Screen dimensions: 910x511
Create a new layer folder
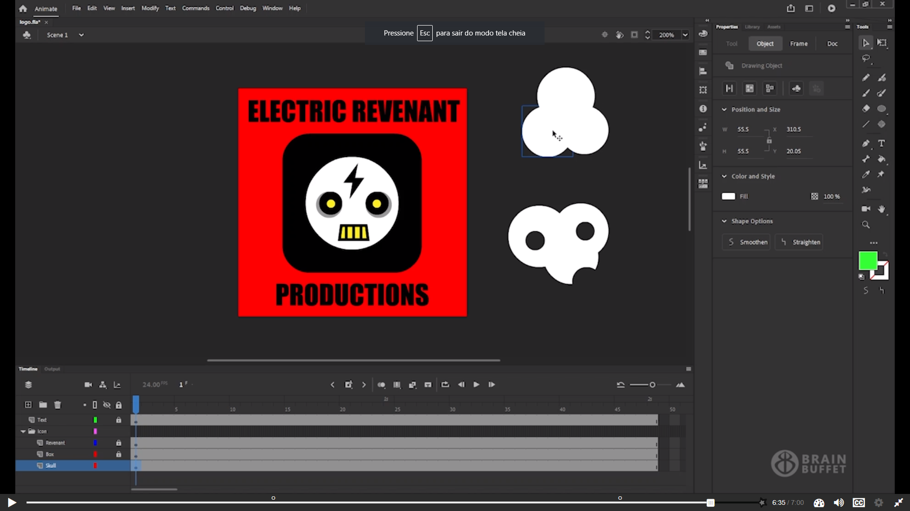click(43, 405)
